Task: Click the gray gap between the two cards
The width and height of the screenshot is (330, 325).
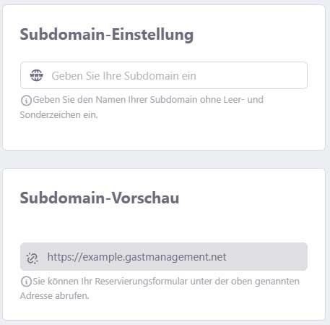Action: [165, 159]
